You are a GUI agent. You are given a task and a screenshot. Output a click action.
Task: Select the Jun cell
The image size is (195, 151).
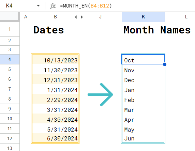(x=143, y=138)
